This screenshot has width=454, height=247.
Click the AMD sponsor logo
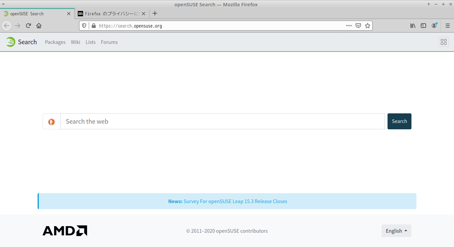[x=65, y=231]
